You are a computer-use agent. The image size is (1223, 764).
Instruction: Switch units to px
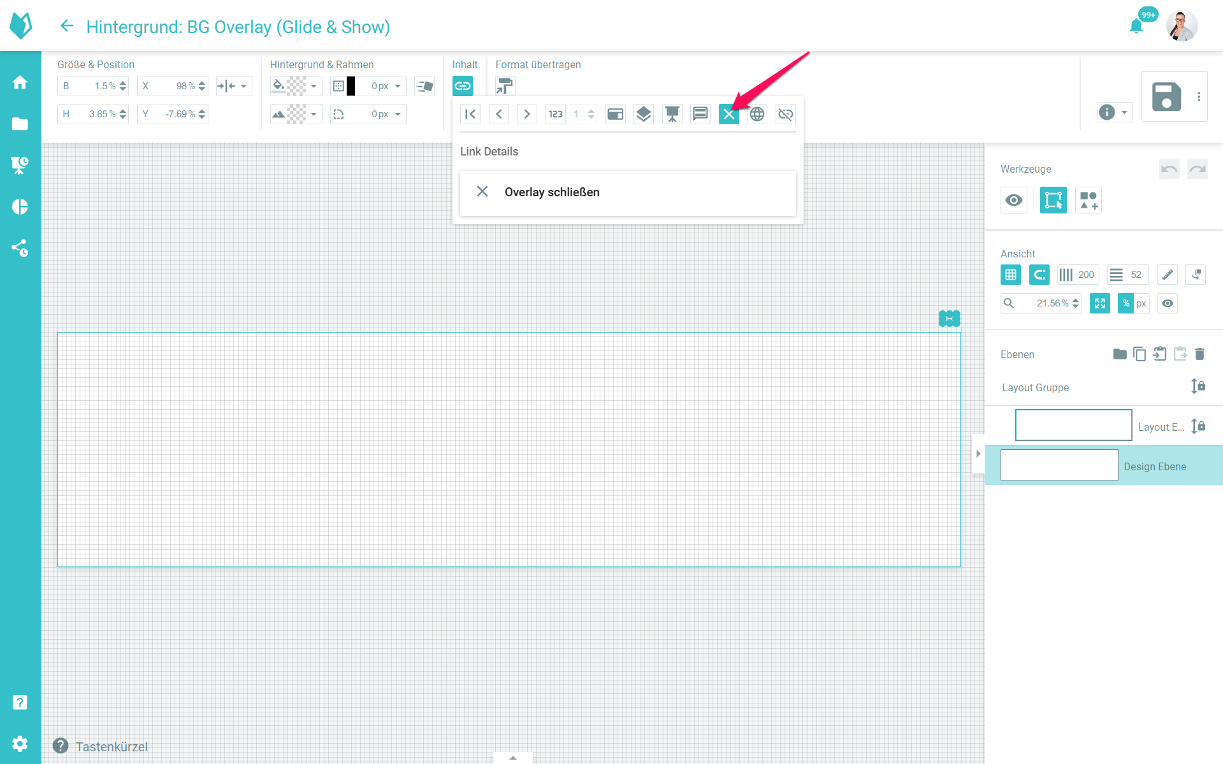1141,303
